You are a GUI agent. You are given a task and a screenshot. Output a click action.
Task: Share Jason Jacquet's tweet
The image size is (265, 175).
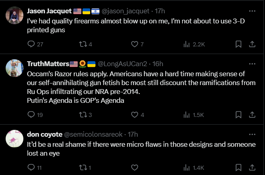[x=252, y=44]
